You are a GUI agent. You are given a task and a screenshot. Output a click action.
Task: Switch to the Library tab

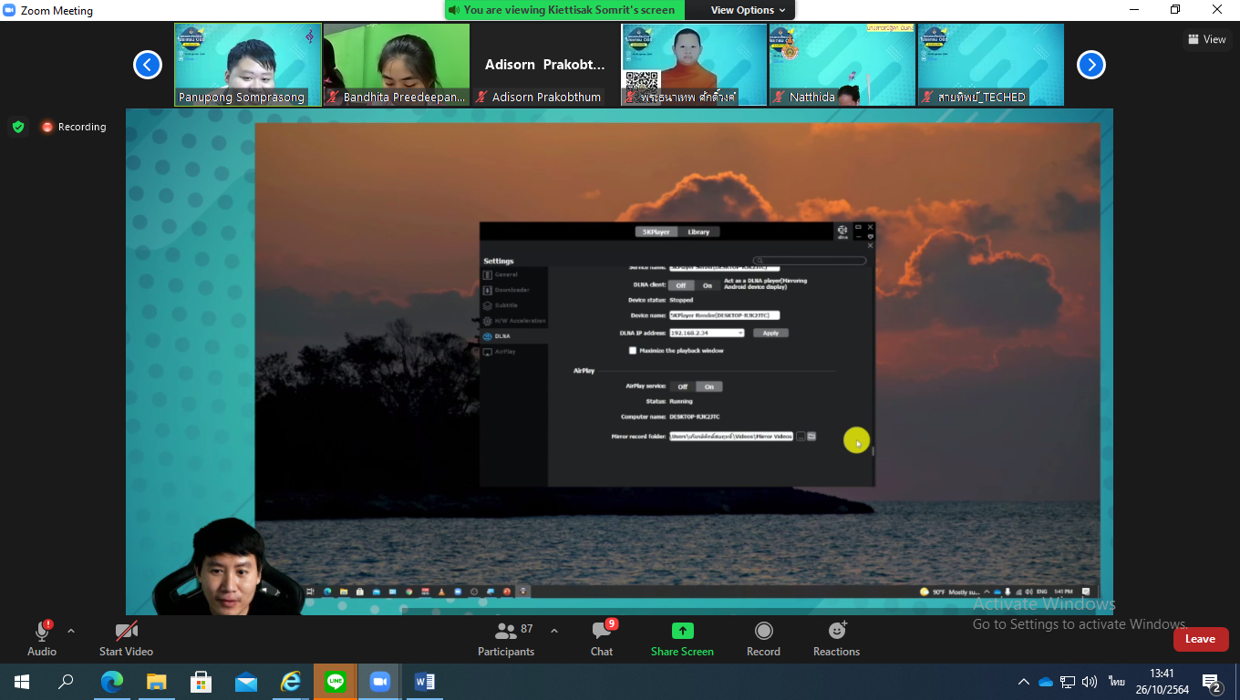(x=698, y=232)
